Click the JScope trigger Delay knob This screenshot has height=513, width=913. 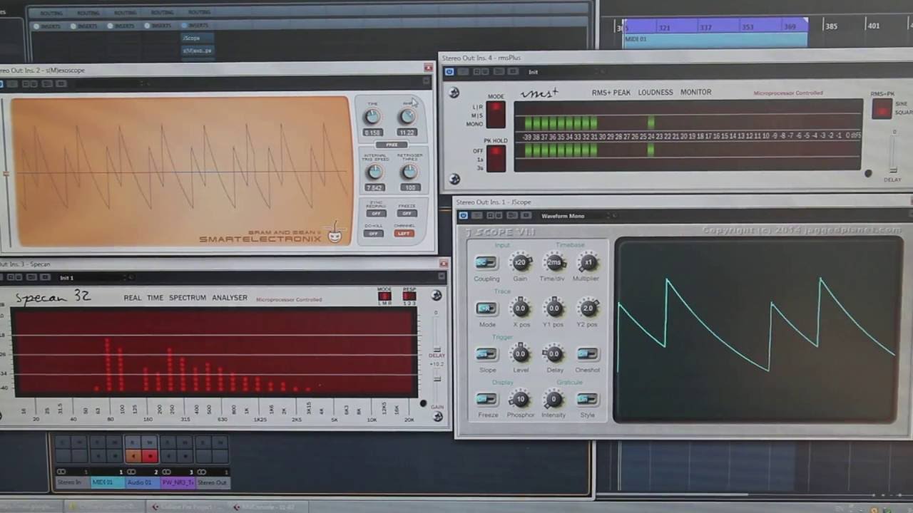[x=554, y=353]
